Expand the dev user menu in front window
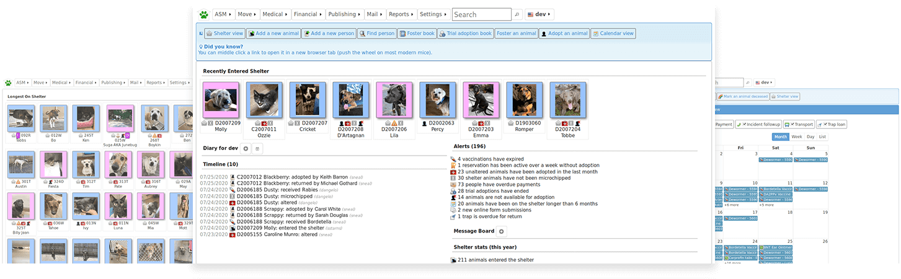 [539, 14]
